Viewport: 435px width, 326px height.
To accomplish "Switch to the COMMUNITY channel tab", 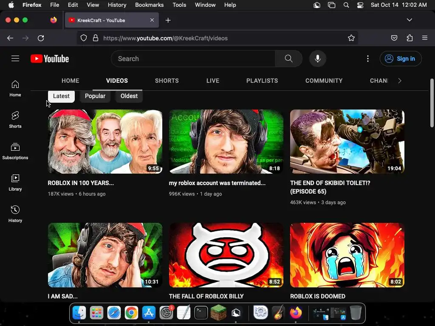I will coord(324,81).
